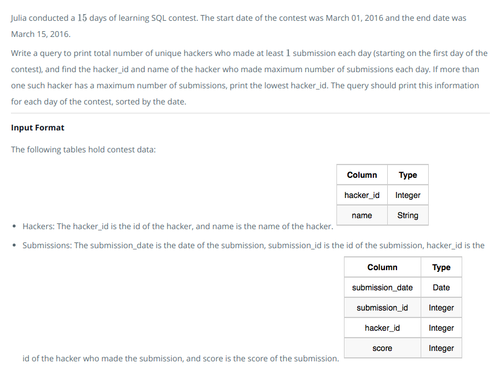
Task: Click the Column header of Hackers table
Action: (x=362, y=175)
